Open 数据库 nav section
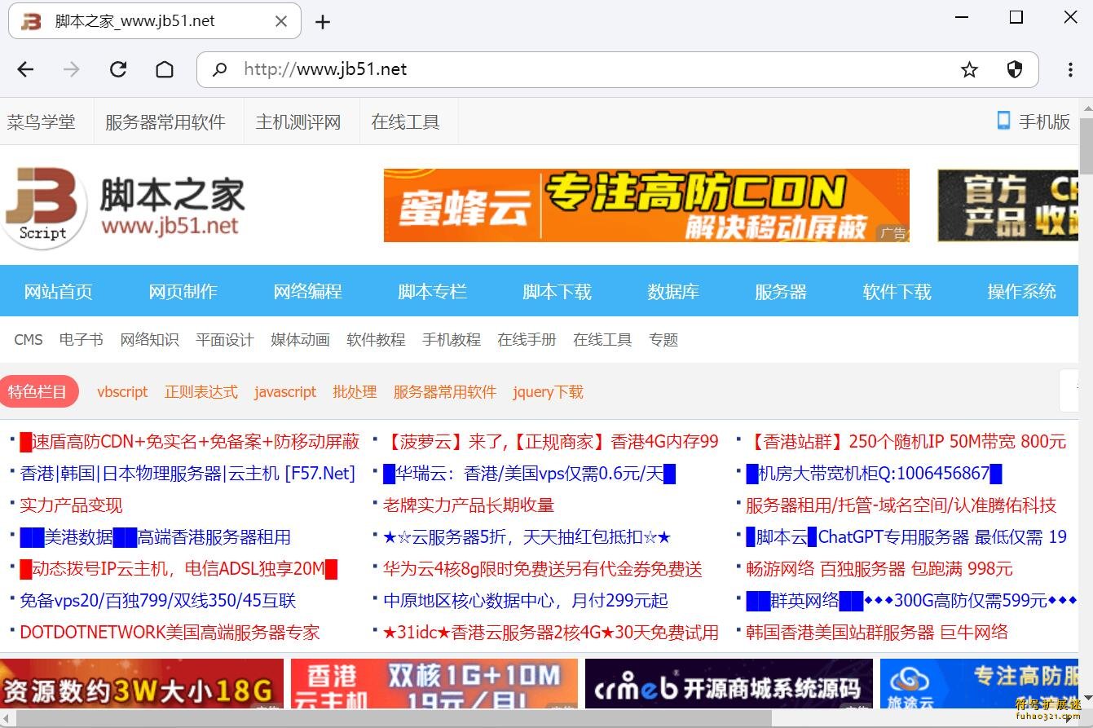Image resolution: width=1093 pixels, height=728 pixels. pos(673,291)
